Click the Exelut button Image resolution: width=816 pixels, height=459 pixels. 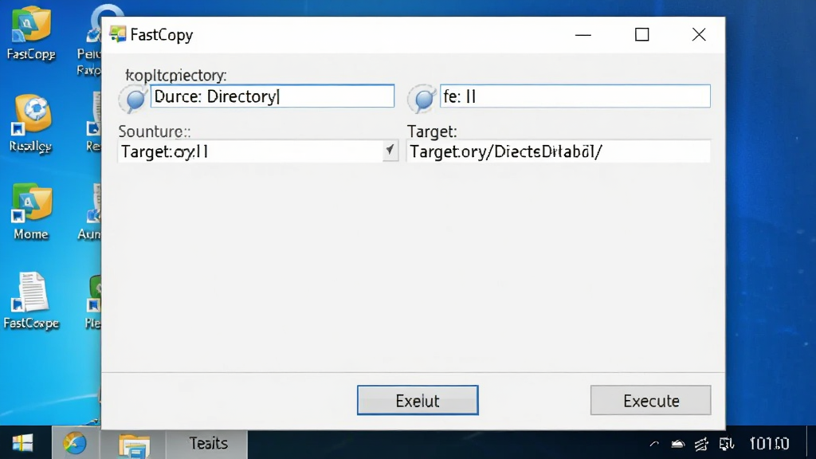[x=418, y=400]
